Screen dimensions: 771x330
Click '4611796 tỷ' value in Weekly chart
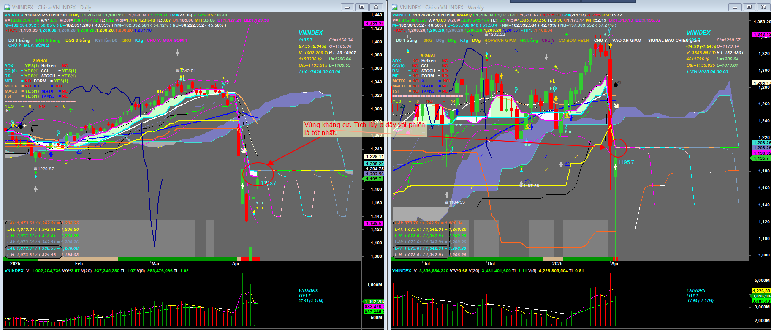698,59
